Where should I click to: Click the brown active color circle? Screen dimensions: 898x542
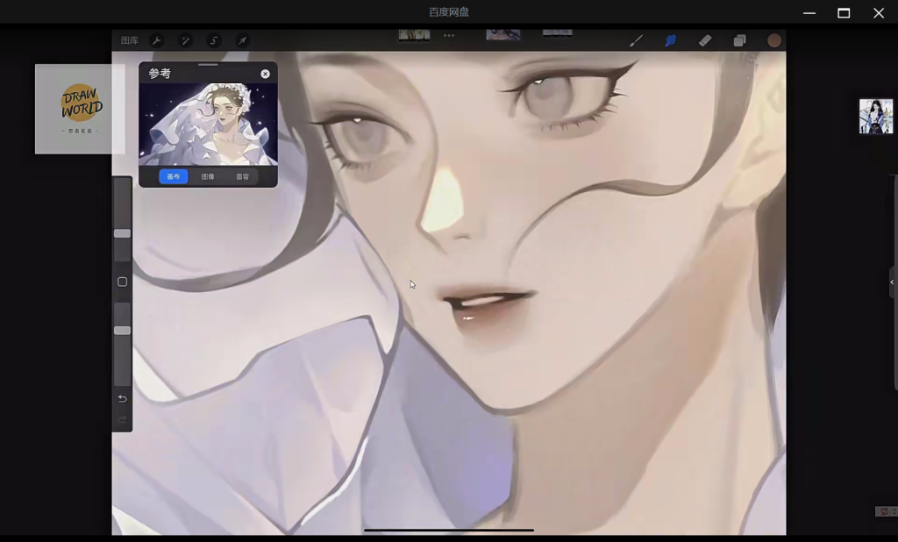(x=774, y=40)
